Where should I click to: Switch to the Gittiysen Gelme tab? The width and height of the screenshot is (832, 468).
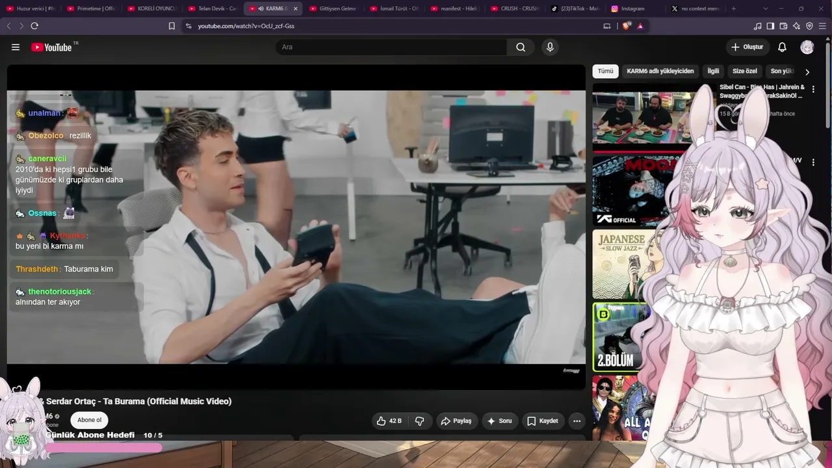[x=334, y=8]
